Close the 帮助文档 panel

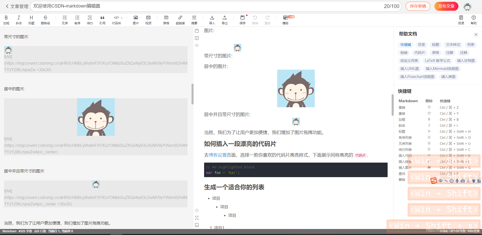point(476,35)
